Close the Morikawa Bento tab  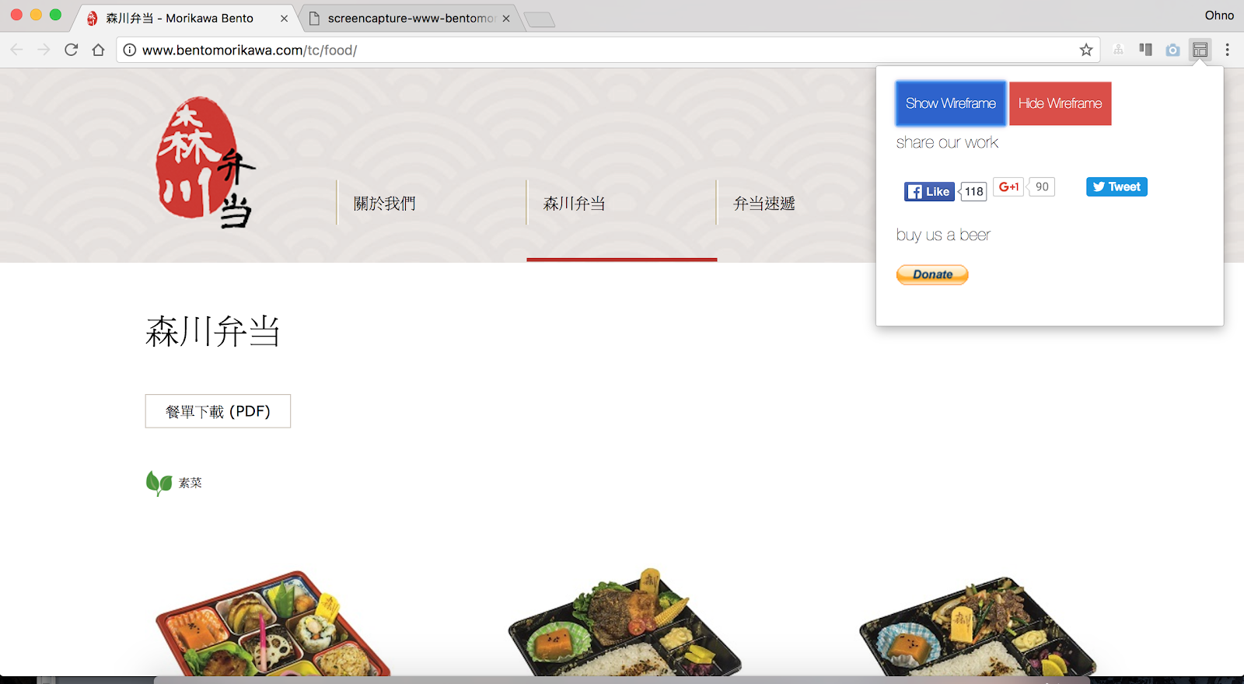(x=284, y=19)
